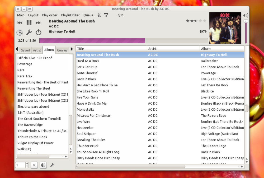Set rating with the fourth star
The height and width of the screenshot is (178, 264).
200,21
